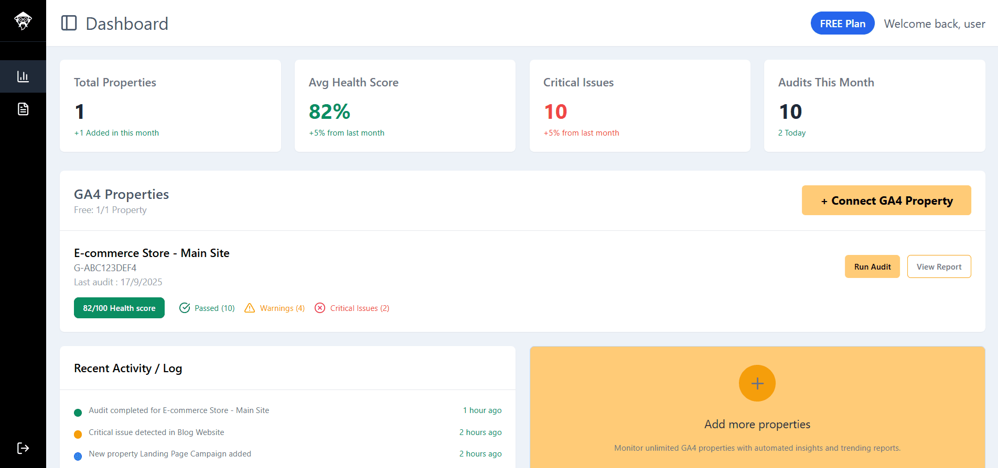Open the Total Properties card
This screenshot has width=998, height=468.
(x=170, y=106)
